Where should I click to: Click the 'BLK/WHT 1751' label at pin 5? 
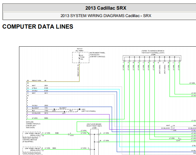(40, 108)
